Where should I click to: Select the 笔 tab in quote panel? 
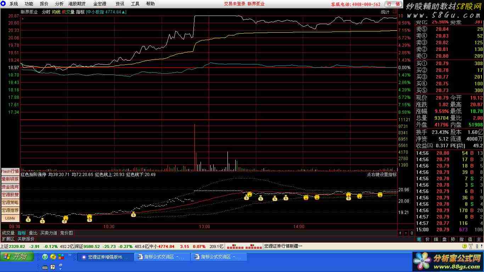419,239
